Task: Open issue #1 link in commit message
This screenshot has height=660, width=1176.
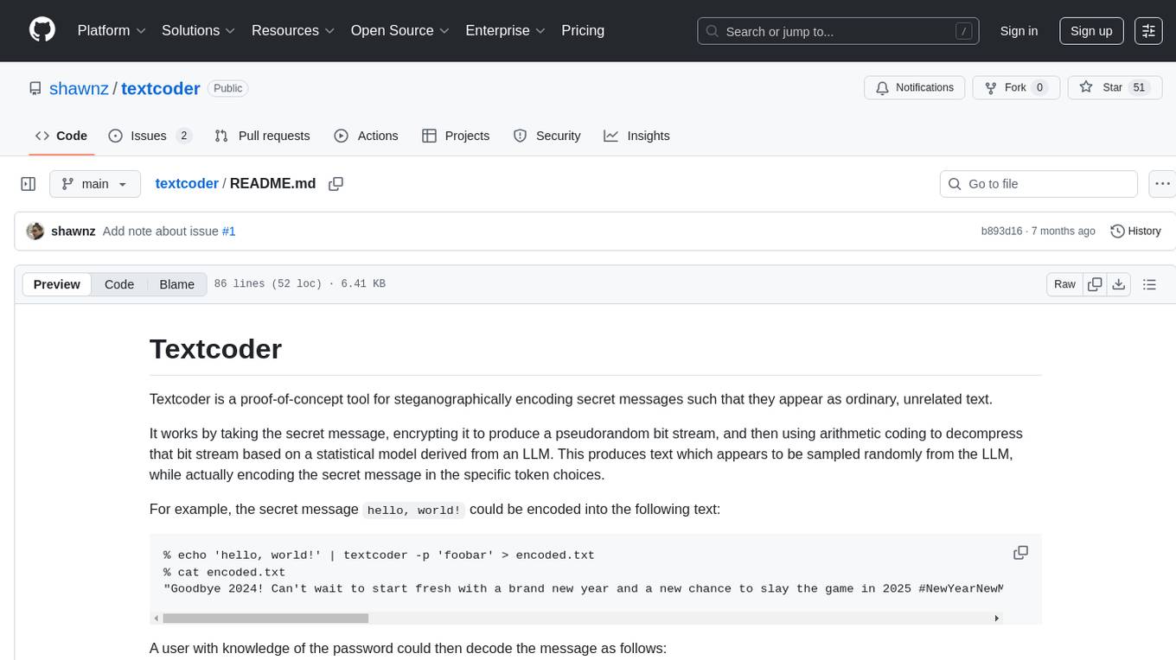Action: coord(228,232)
